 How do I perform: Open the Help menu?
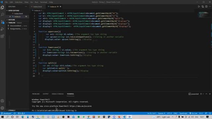pos(51,2)
